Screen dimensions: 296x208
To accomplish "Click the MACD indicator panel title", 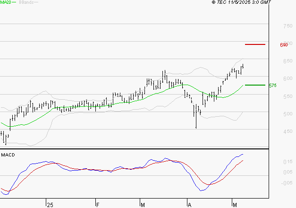I will pos(8,155).
